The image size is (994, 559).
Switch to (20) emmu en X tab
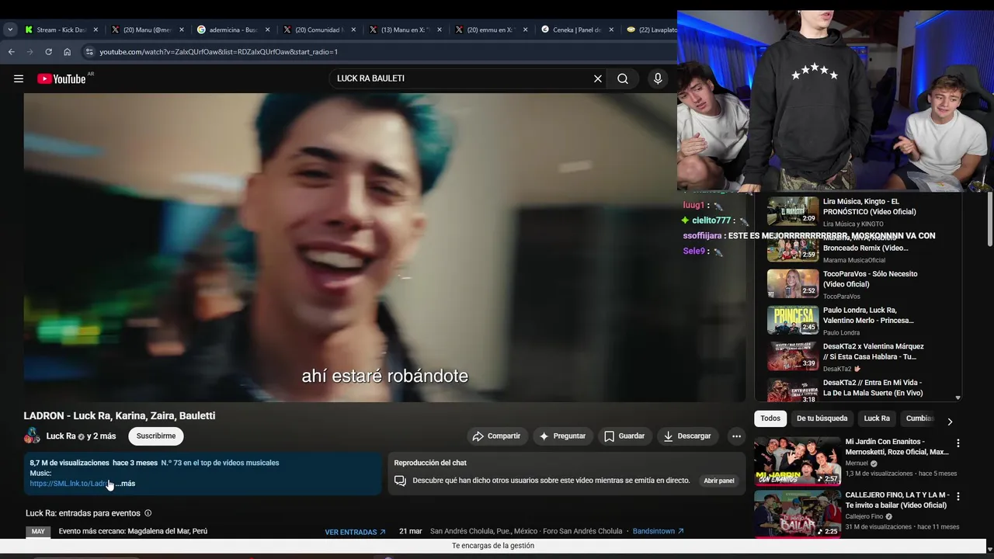click(491, 30)
